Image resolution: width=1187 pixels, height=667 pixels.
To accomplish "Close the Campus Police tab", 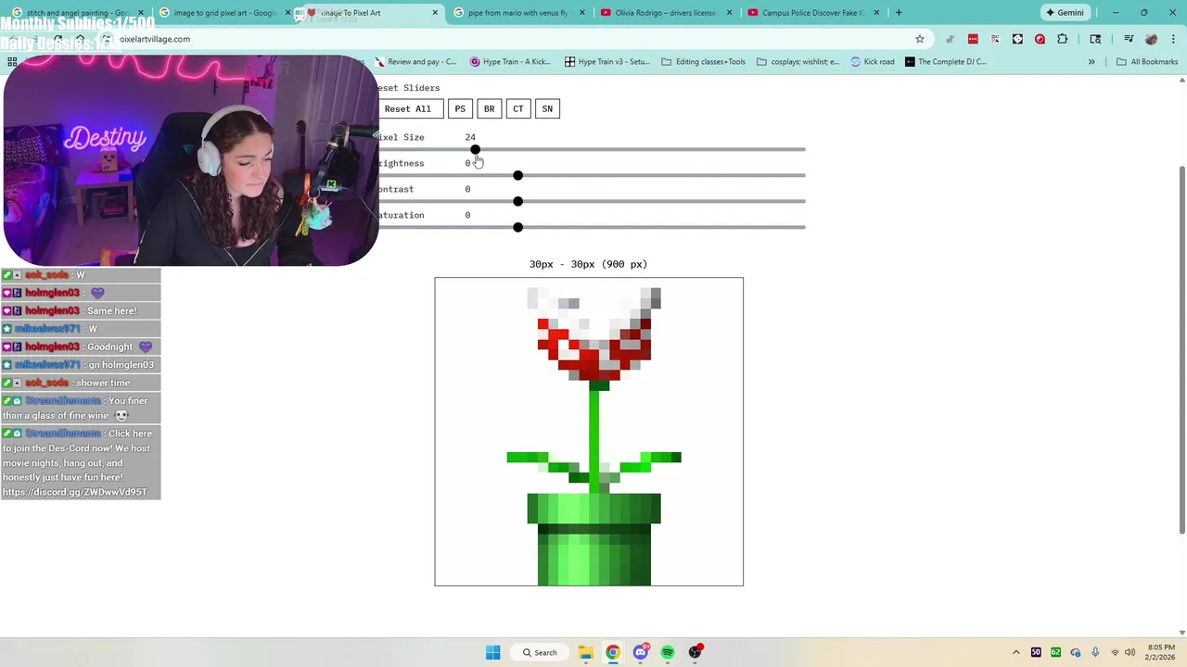I will coord(876,13).
